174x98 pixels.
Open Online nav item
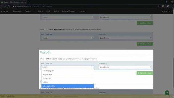click(57, 11)
